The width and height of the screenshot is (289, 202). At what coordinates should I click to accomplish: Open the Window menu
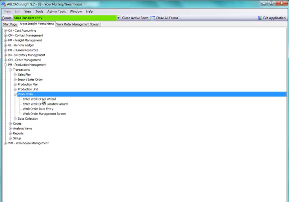pyautogui.click(x=75, y=11)
